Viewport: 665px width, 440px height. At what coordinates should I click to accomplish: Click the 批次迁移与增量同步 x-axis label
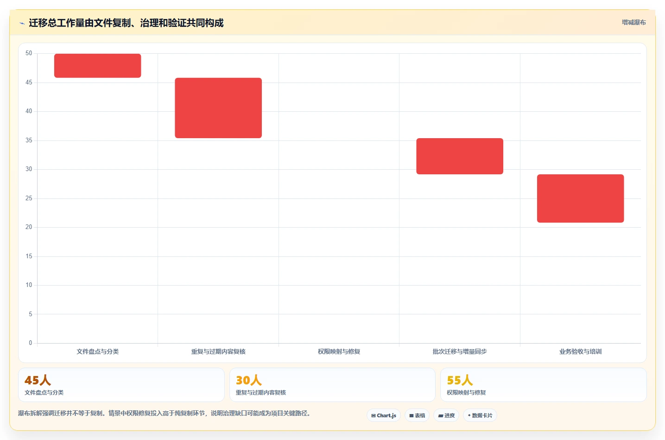(x=460, y=351)
